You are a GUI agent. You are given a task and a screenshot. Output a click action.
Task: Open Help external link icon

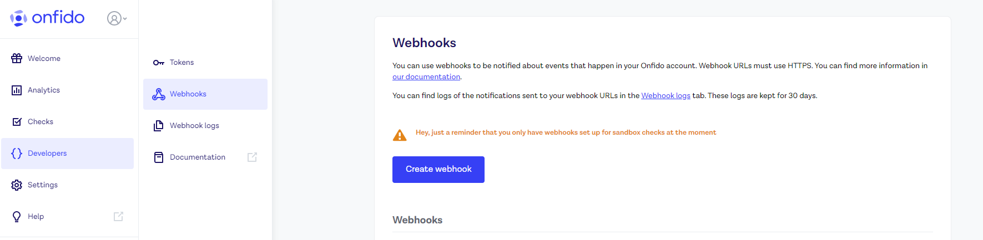[118, 217]
